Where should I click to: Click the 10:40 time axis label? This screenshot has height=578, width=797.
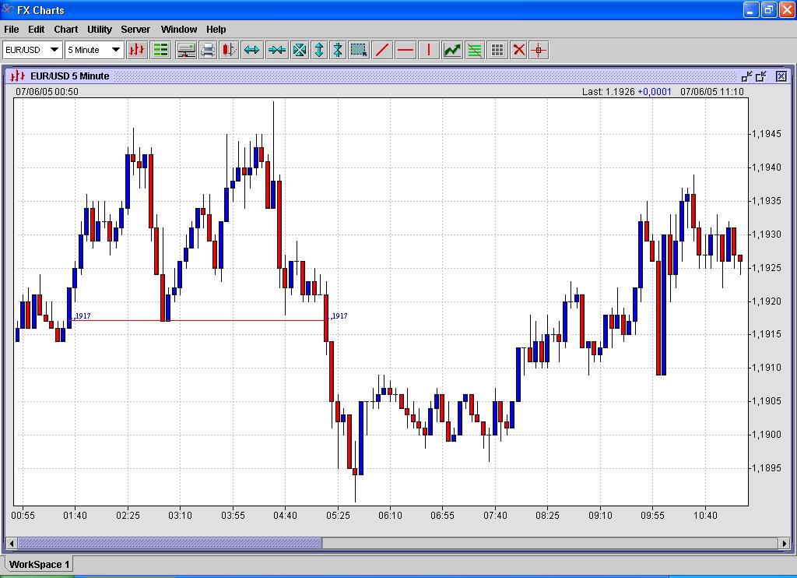[705, 516]
